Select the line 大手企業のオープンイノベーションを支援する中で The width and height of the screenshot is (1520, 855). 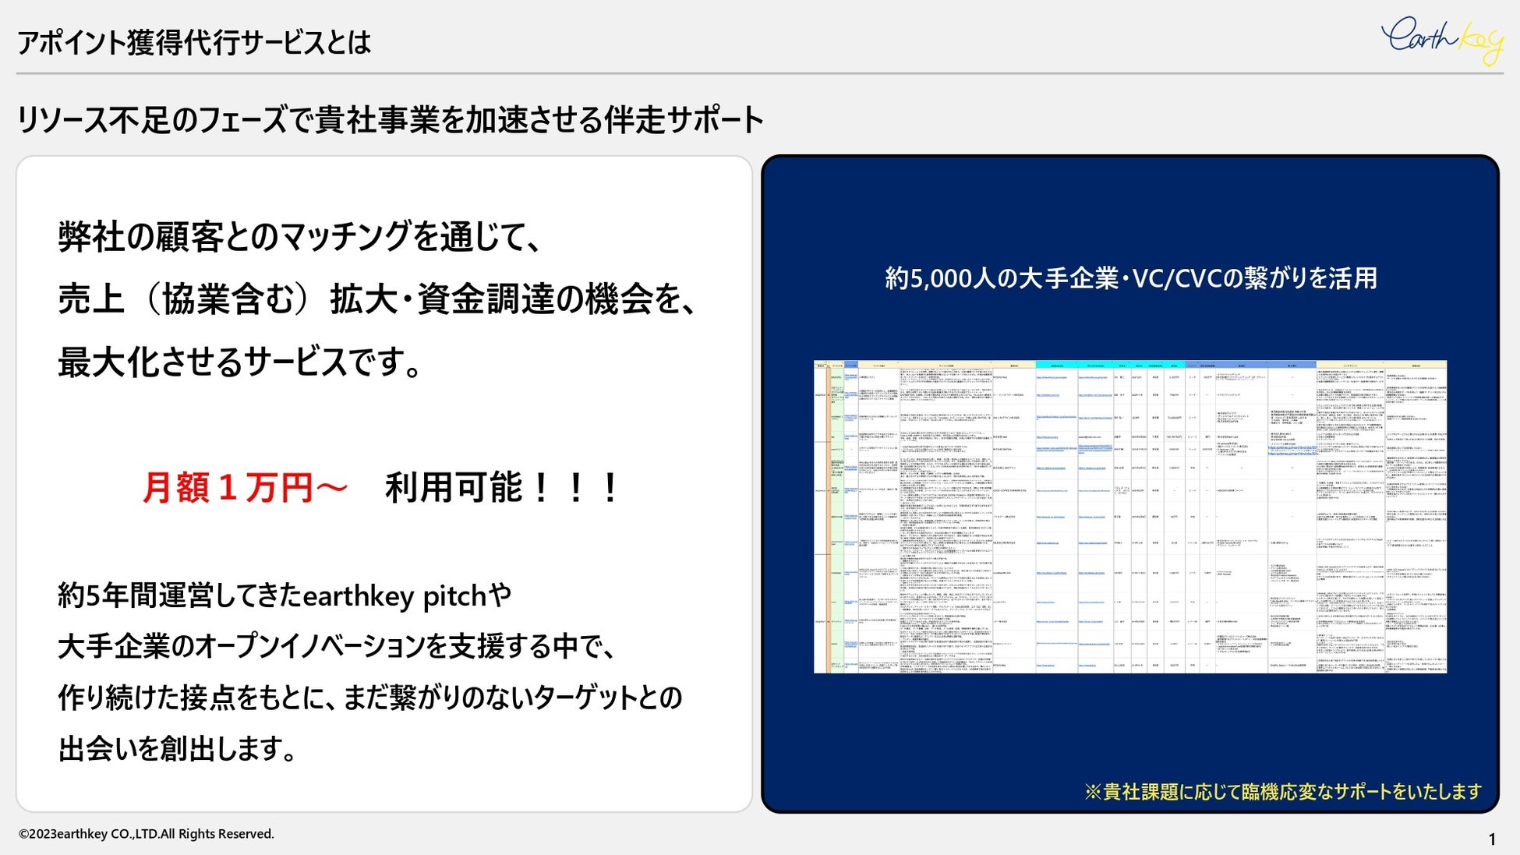337,646
